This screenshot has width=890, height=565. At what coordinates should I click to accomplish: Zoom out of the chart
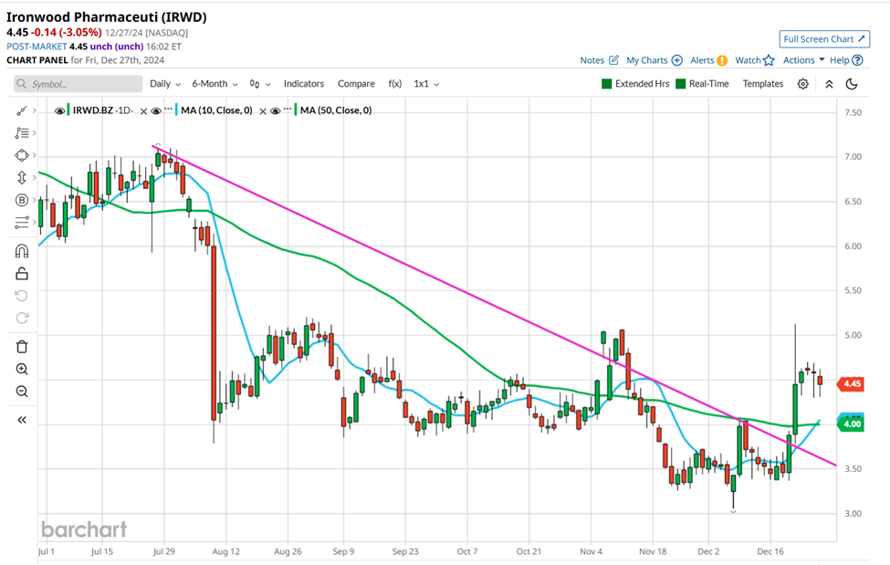[21, 392]
